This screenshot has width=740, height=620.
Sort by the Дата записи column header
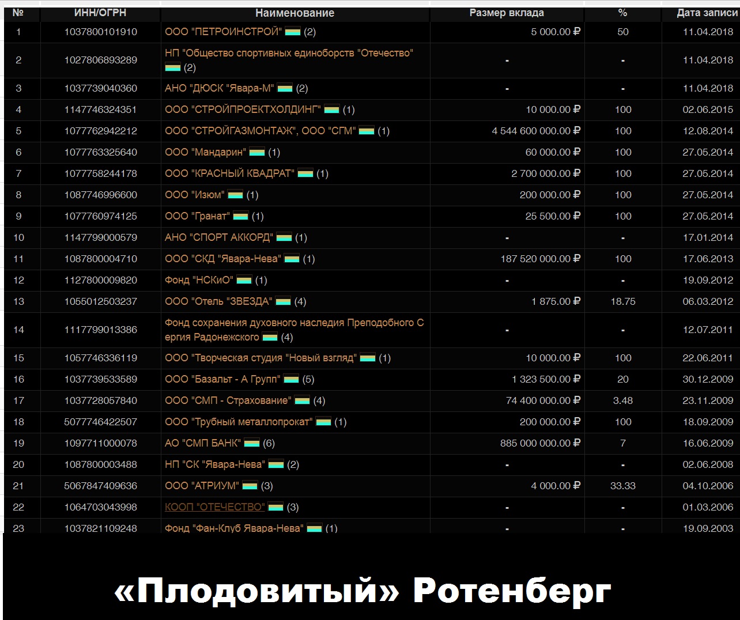click(707, 13)
